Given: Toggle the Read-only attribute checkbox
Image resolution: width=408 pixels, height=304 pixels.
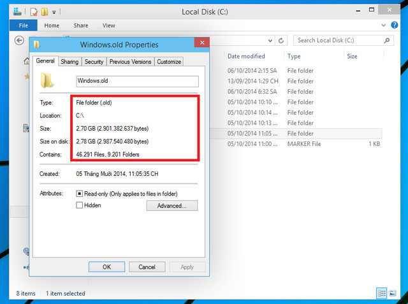Looking at the screenshot, I should (79, 194).
